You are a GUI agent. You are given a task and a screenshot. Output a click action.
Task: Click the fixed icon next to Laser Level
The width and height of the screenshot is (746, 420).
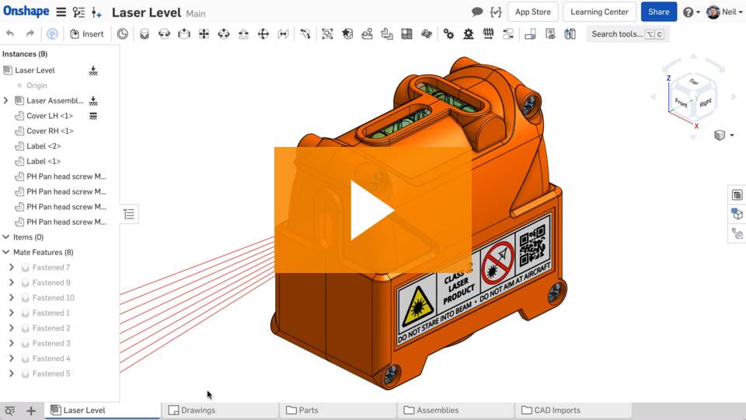[x=93, y=70]
